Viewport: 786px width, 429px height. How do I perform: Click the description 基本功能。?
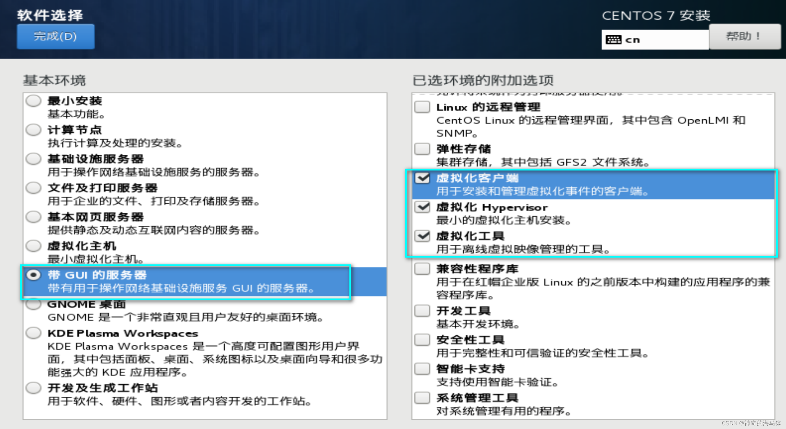[76, 114]
